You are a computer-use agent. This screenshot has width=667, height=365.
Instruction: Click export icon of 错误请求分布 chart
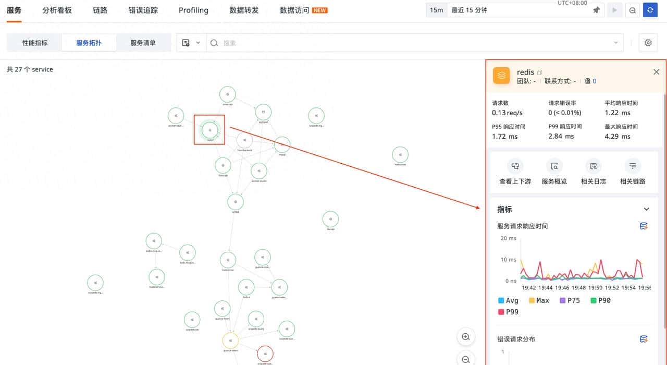tap(644, 339)
